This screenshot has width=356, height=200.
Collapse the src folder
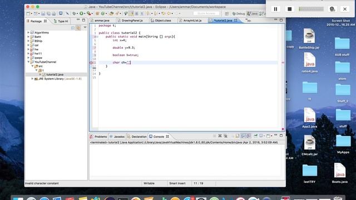click(32, 66)
